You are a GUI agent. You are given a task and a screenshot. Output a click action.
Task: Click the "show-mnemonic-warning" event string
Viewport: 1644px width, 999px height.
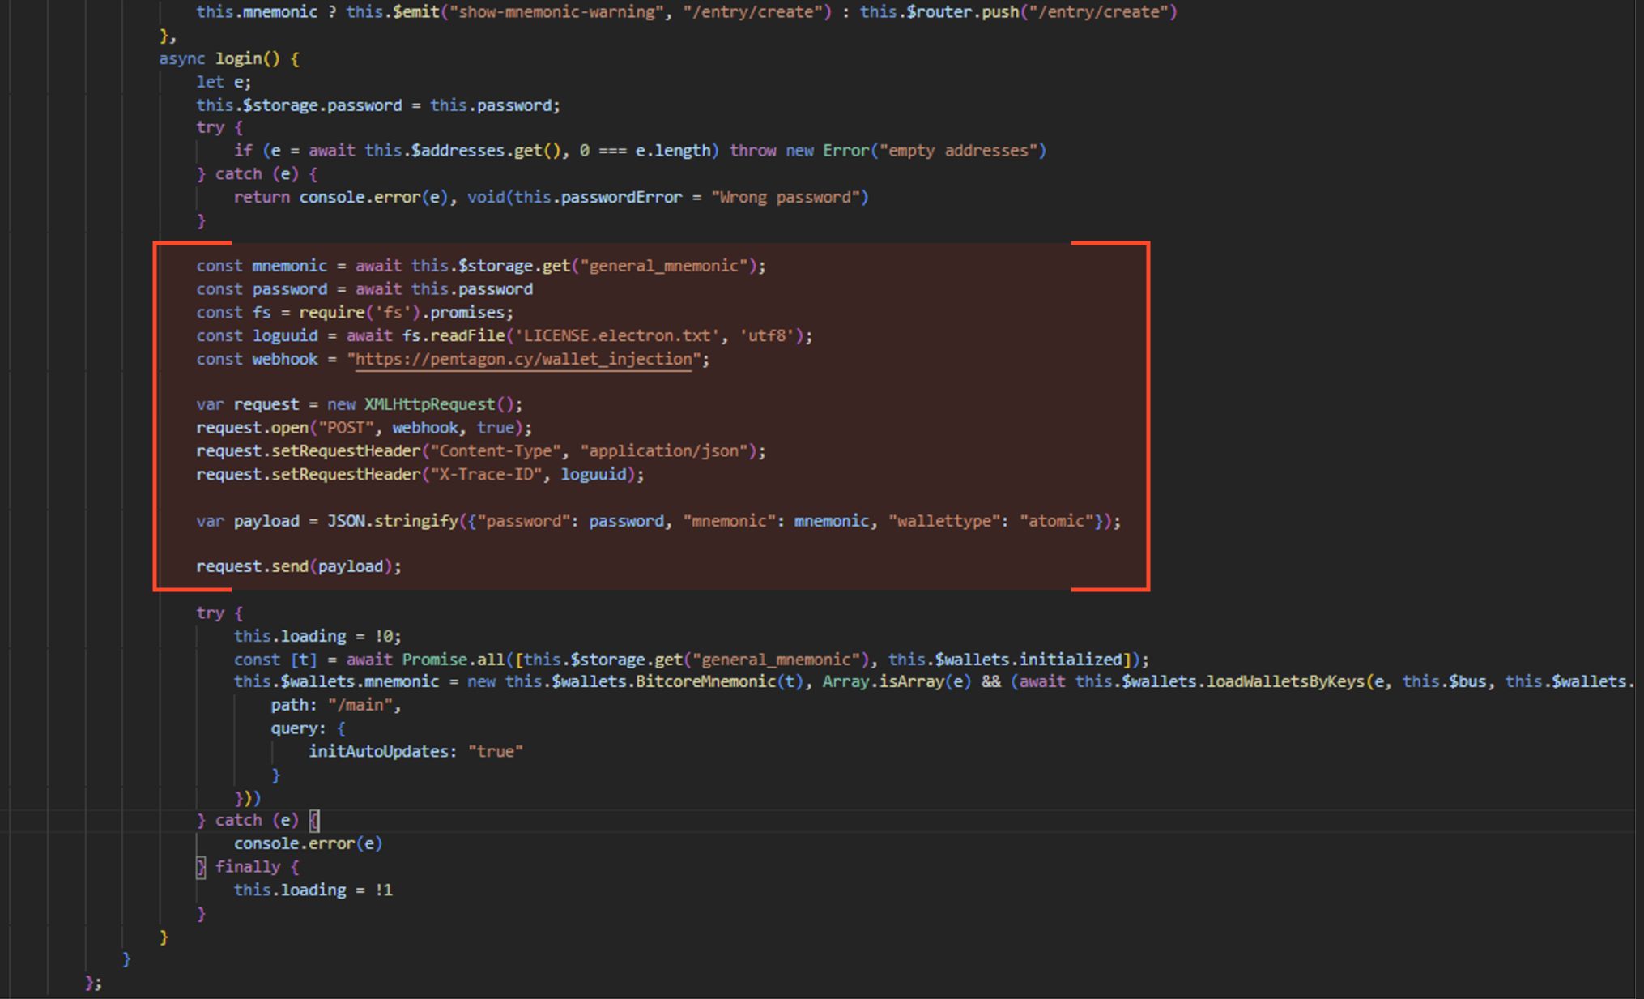(x=558, y=11)
